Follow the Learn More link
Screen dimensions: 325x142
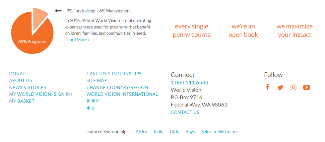(x=77, y=40)
